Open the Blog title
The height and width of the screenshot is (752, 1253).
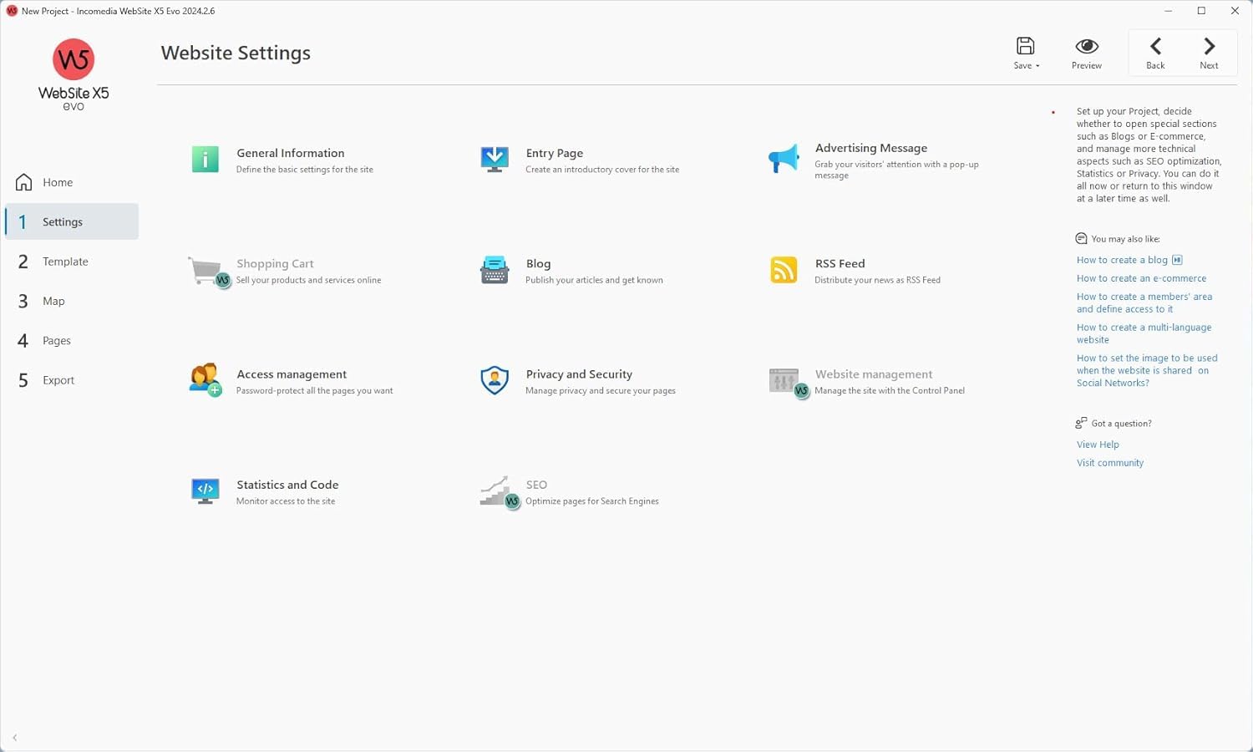(x=538, y=263)
